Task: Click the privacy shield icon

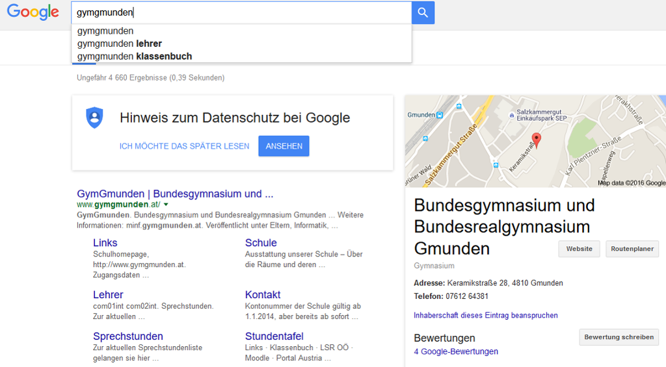Action: point(94,118)
